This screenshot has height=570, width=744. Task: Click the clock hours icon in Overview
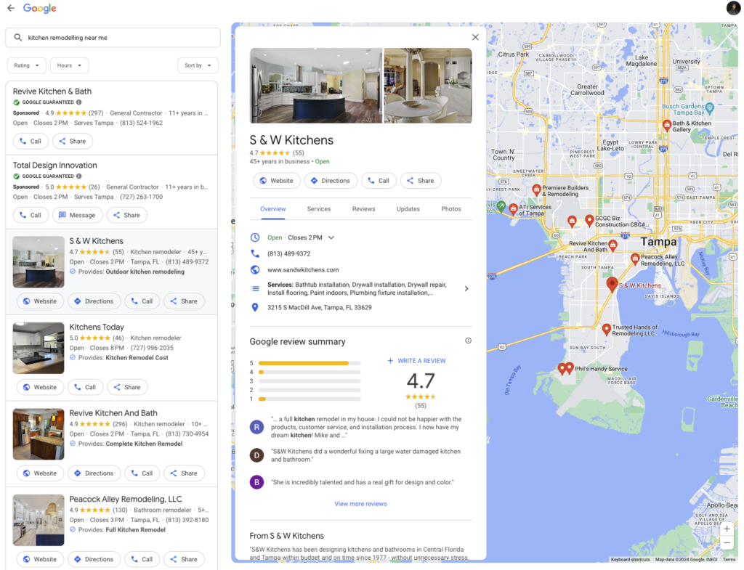pyautogui.click(x=255, y=237)
